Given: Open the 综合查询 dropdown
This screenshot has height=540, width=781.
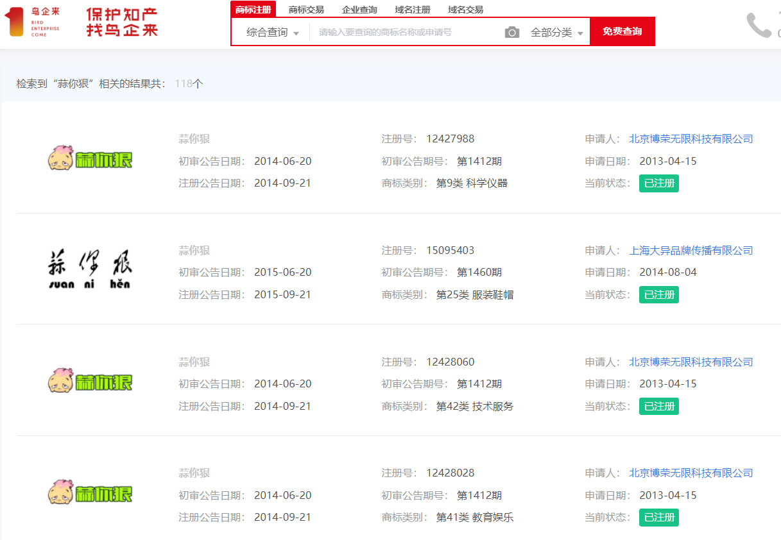Looking at the screenshot, I should coord(273,33).
